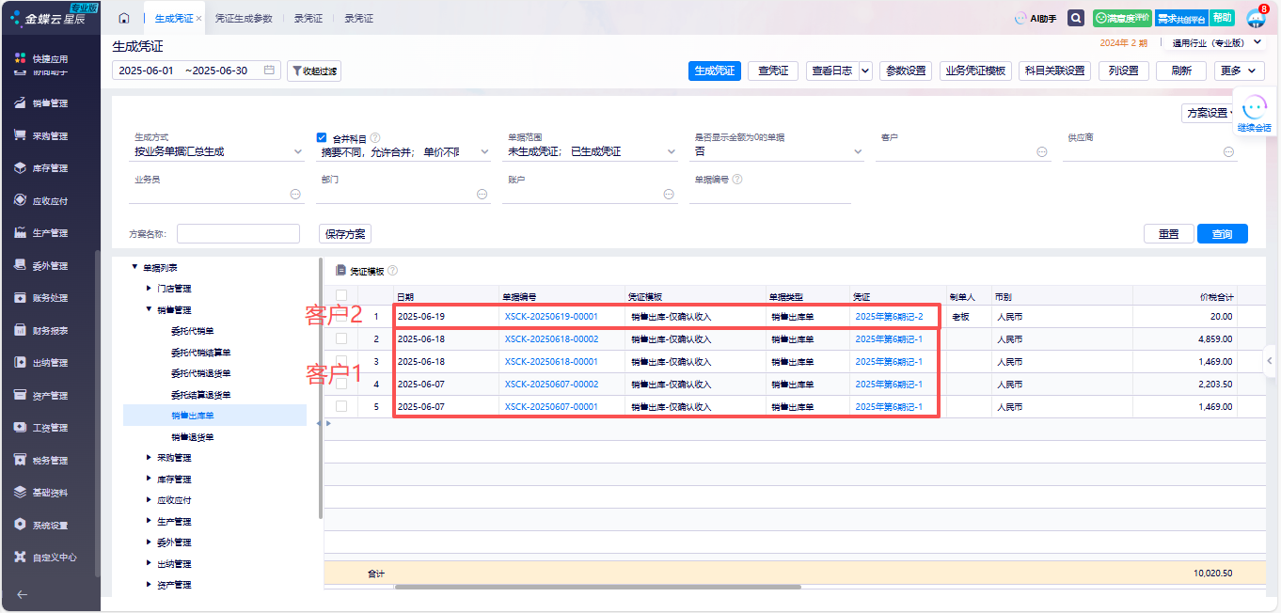
Task: Switch to the 凭证生成参数 tab
Action: tap(244, 19)
